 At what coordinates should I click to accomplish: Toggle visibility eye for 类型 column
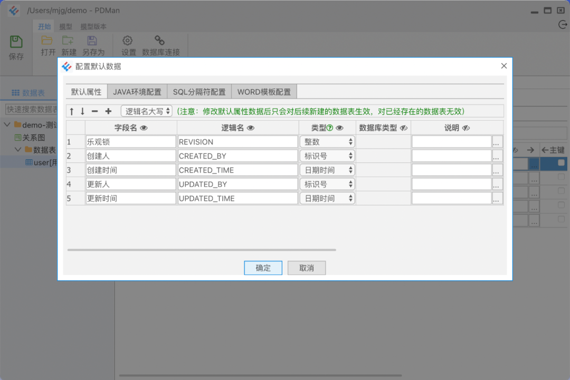(339, 128)
